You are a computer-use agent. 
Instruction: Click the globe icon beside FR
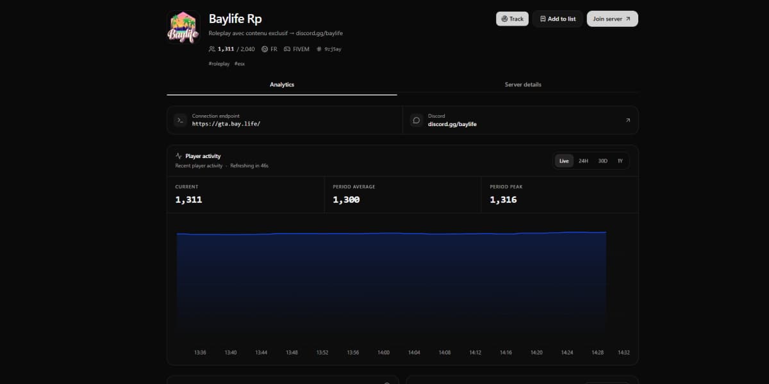[x=265, y=49]
